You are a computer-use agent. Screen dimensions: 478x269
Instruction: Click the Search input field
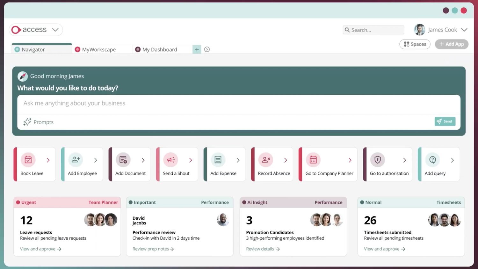[373, 30]
